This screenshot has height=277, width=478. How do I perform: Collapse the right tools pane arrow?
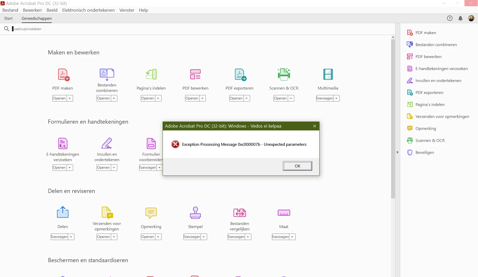coord(398,152)
